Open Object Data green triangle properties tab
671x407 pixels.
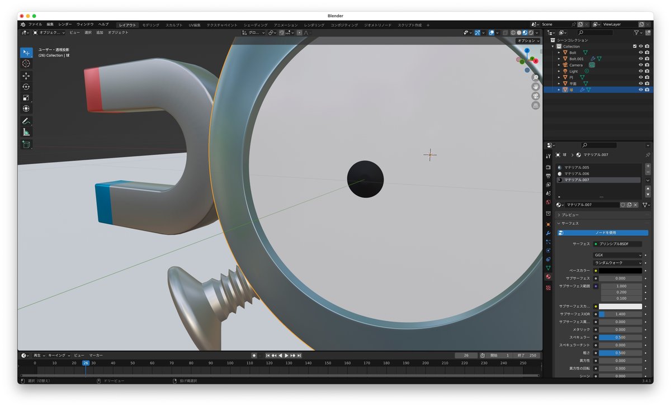548,268
